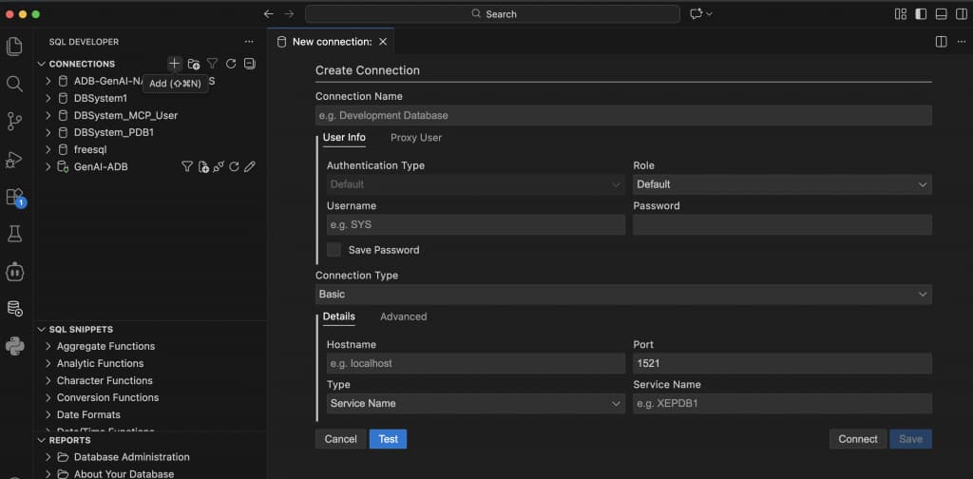Open the Connection Type dropdown
This screenshot has width=973, height=479.
click(x=623, y=295)
